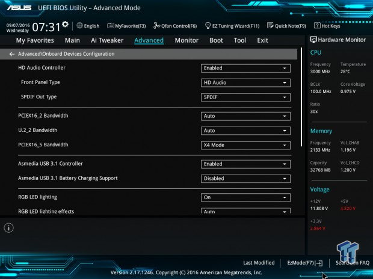Screen dimensions: 373x279
Task: Click the info circle icon in help area
Action: (9, 228)
